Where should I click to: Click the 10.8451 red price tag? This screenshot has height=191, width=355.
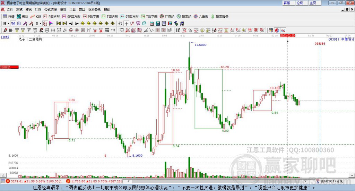(x=9, y=67)
